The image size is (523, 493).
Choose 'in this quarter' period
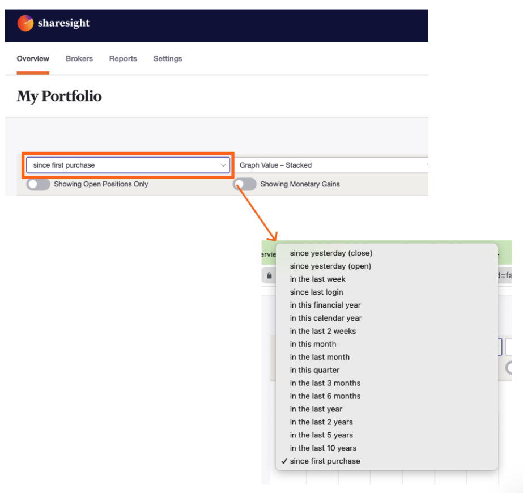386,370
